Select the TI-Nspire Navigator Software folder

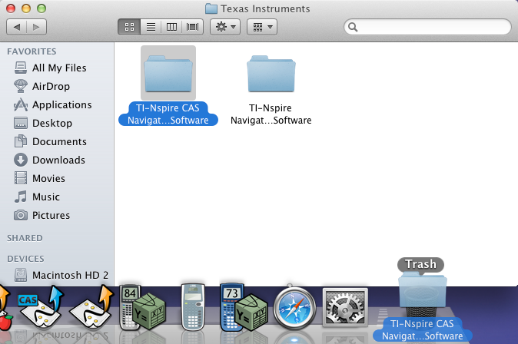tap(270, 78)
